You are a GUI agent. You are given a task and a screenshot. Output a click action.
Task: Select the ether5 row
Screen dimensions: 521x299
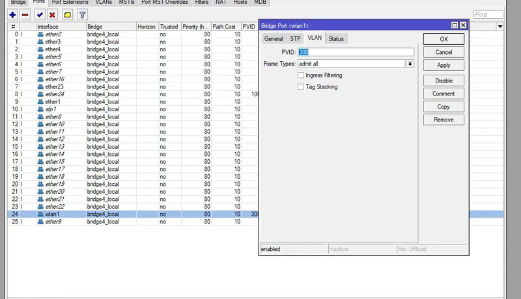click(133, 57)
